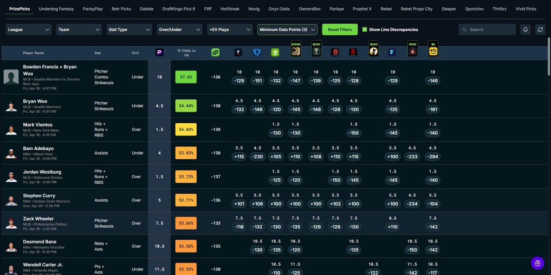Click the -139 value in Mark Vientos row
The height and width of the screenshot is (275, 551).
point(216,130)
